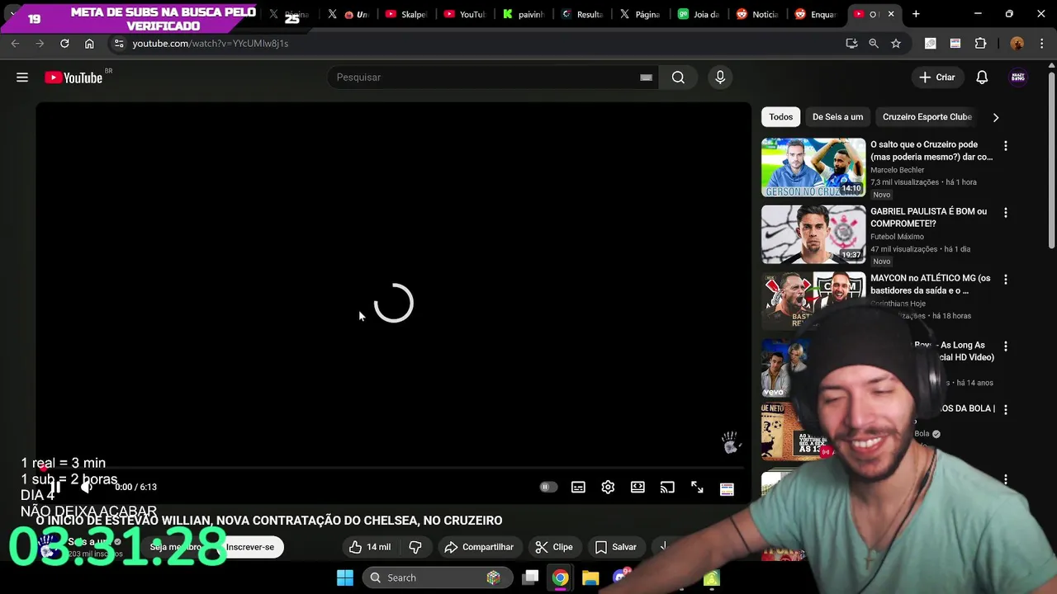The height and width of the screenshot is (594, 1057).
Task: Select the Todos filter chip
Action: [780, 117]
